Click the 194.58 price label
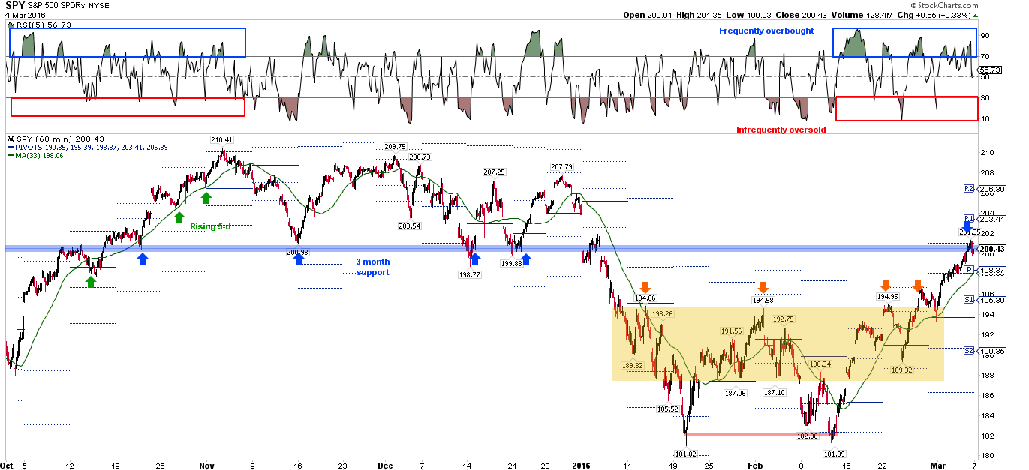The height and width of the screenshot is (470, 1029). [763, 300]
